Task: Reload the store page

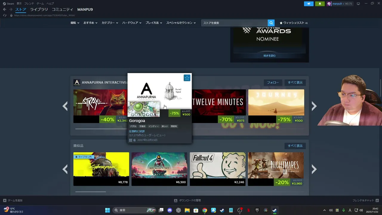Action: tap(5, 15)
